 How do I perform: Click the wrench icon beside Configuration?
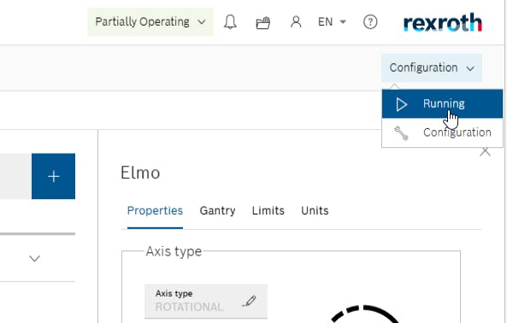401,133
